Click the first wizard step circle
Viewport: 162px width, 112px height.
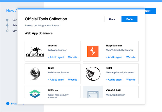pyautogui.click(x=7, y=20)
